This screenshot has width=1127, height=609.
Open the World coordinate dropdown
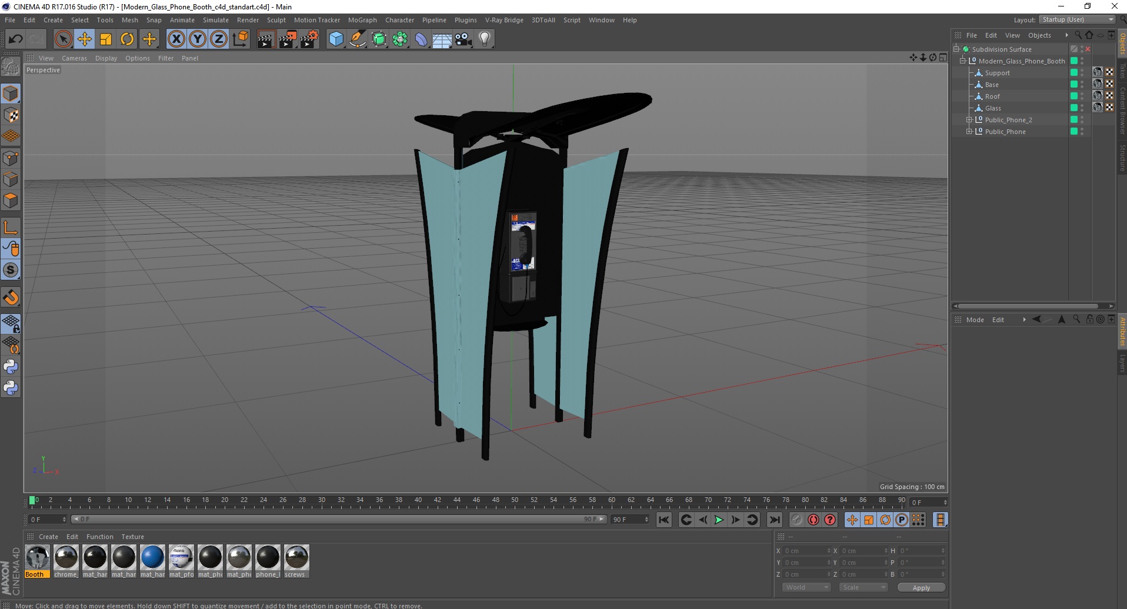(806, 587)
